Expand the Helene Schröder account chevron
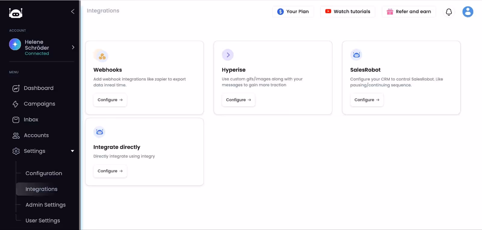Image resolution: width=482 pixels, height=230 pixels. pos(73,47)
